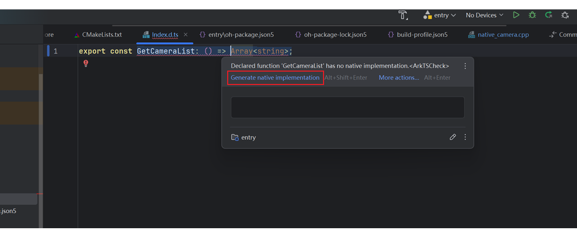Click the entry module folder icon in popup
Image resolution: width=577 pixels, height=238 pixels.
pos(235,138)
